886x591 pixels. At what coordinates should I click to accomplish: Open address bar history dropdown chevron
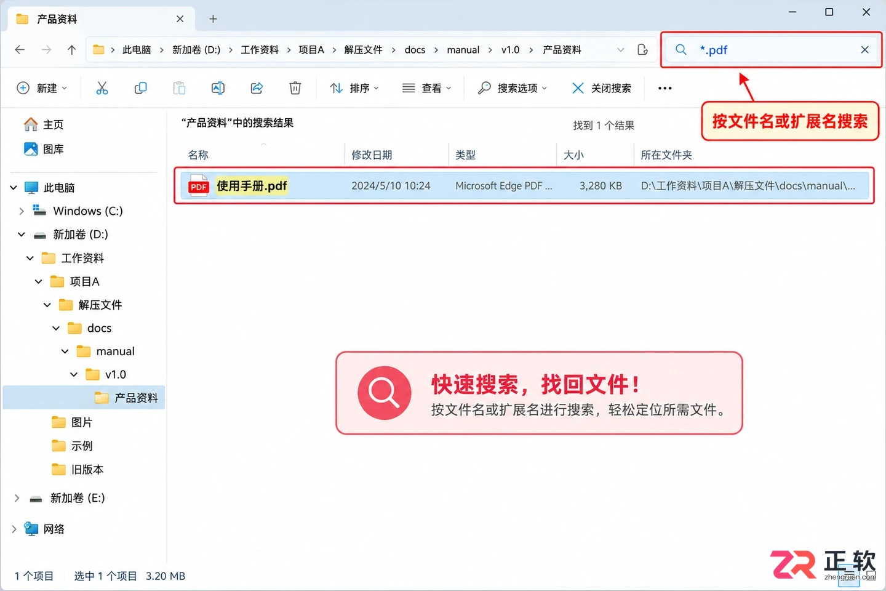click(x=620, y=50)
